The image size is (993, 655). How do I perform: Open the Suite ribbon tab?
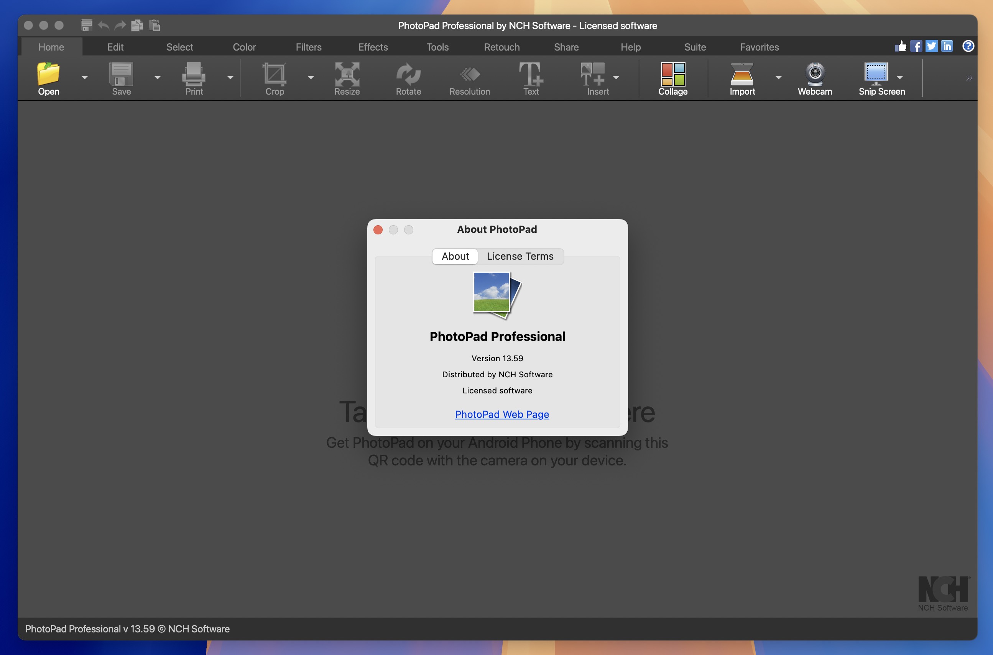[x=695, y=47]
